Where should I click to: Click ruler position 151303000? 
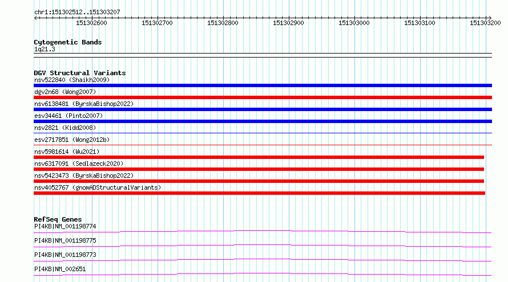point(354,23)
